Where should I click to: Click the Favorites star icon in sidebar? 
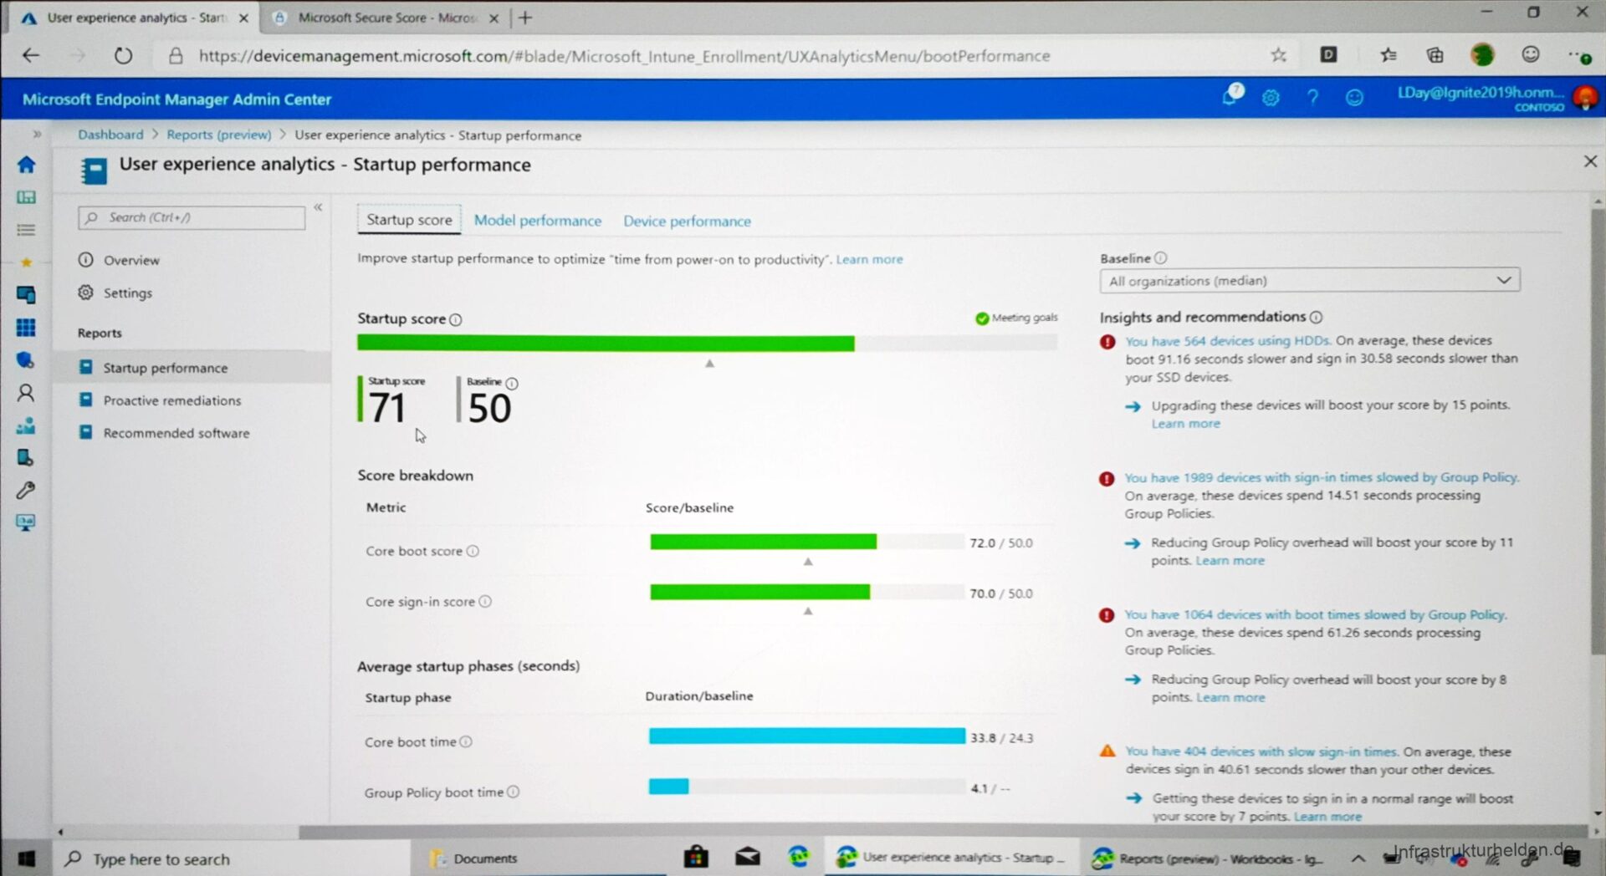point(26,262)
